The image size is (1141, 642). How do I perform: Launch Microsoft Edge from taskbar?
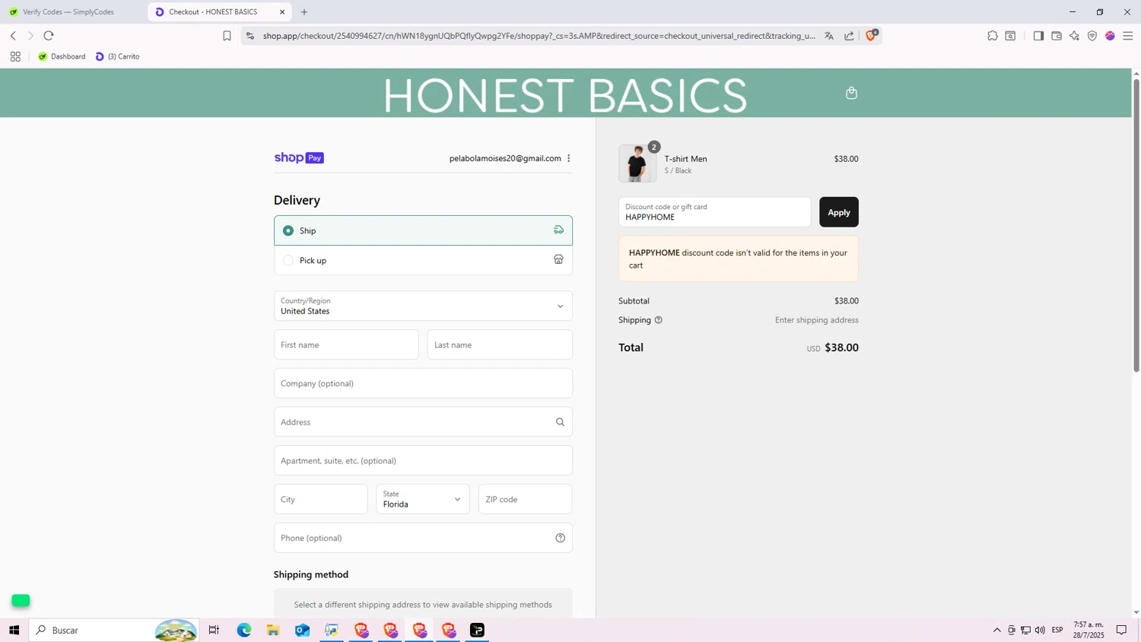pos(244,630)
